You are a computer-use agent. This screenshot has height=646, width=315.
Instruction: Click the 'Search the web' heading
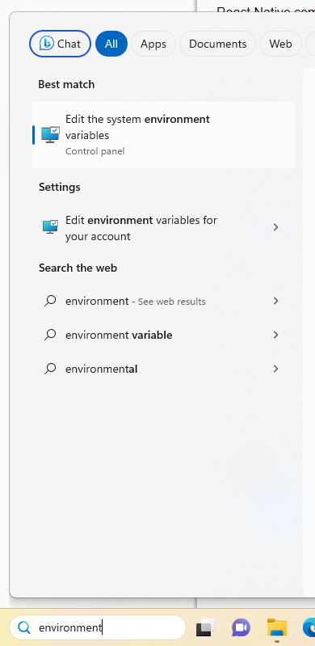78,268
